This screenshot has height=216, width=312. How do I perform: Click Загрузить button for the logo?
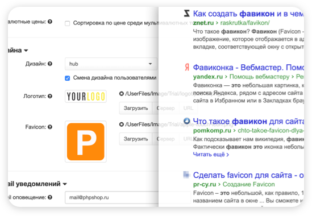click(x=136, y=108)
